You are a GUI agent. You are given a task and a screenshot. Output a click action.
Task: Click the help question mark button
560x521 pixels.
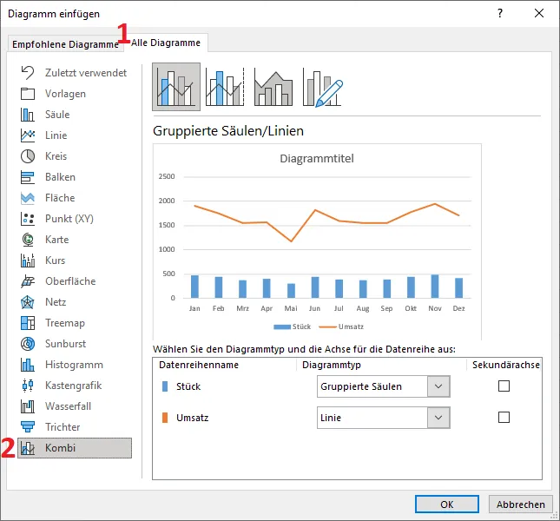point(500,14)
